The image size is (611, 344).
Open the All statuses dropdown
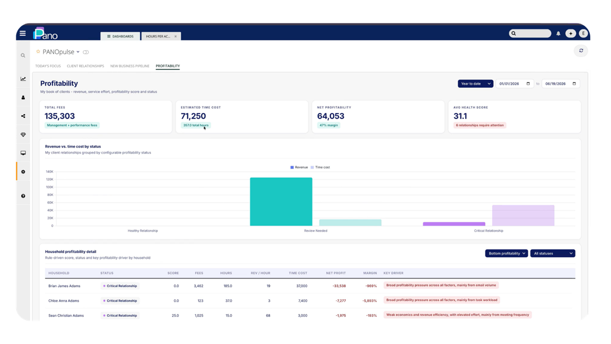[553, 253]
